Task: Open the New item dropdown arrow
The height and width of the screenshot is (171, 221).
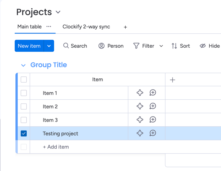Action: coord(49,46)
